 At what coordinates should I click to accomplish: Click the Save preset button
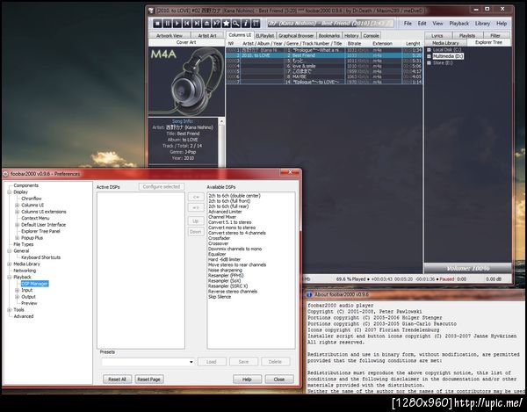[x=243, y=362]
